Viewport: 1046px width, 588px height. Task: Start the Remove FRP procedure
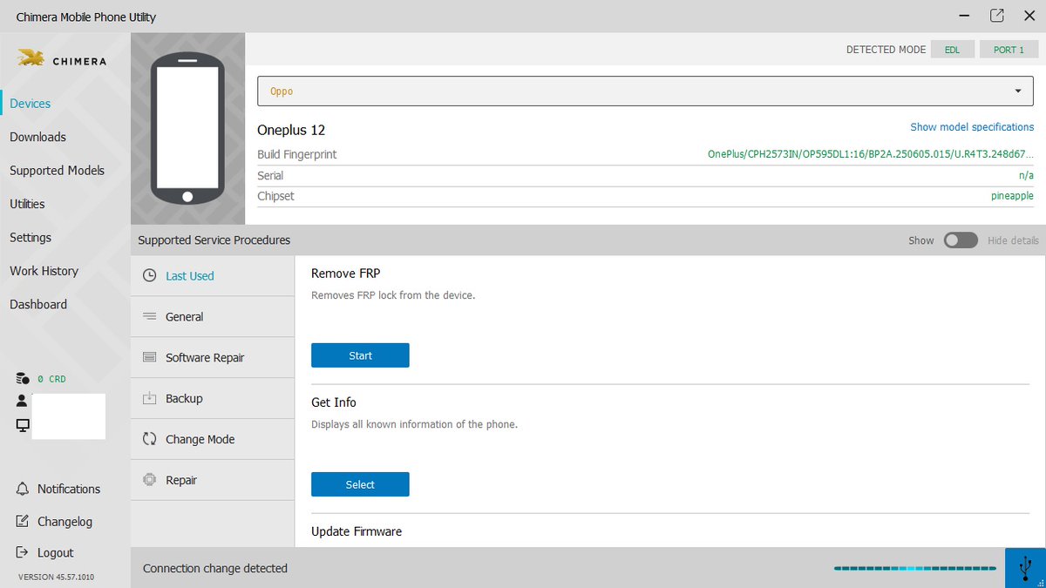click(360, 355)
